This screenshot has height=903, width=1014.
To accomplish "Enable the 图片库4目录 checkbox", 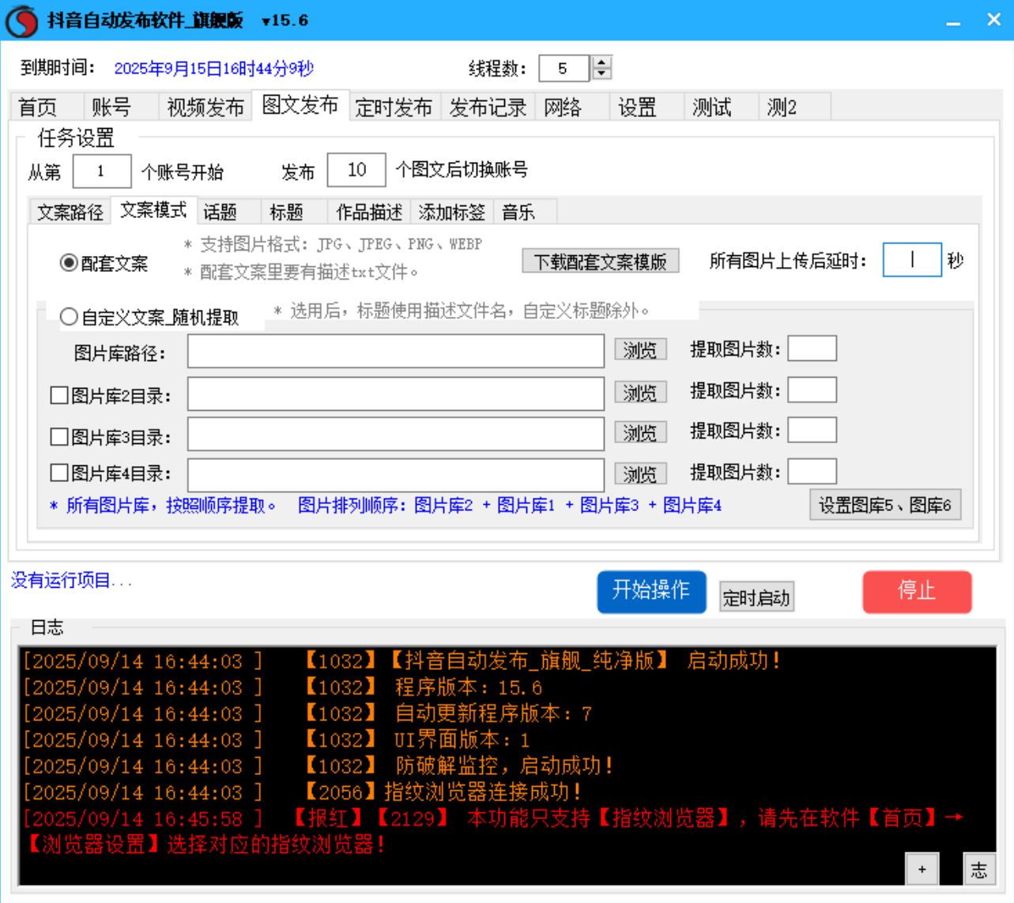I will coord(58,473).
